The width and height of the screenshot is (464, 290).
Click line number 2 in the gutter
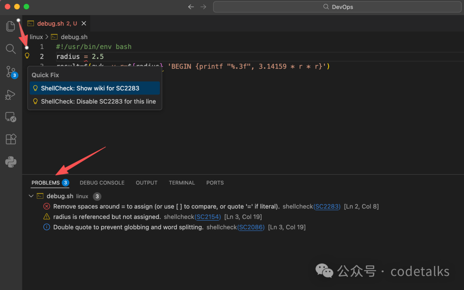[42, 57]
